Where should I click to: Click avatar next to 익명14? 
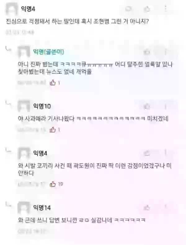pyautogui.click(x=24, y=208)
